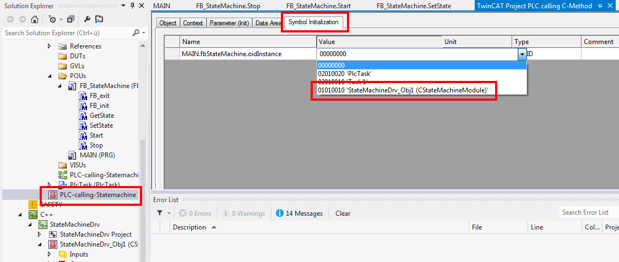Image resolution: width=619 pixels, height=262 pixels.
Task: Click the Forward arrow in Solution Explorer toolbar
Action: (x=23, y=19)
